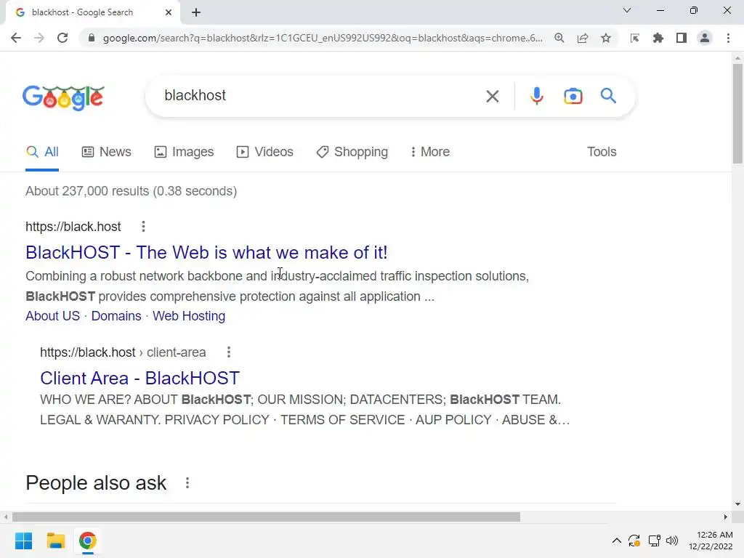Screen dimensions: 744x558
Task: Reload the page
Action: tap(62, 38)
